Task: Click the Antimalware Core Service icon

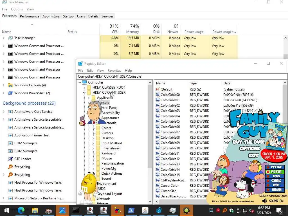Action: pos(10,112)
